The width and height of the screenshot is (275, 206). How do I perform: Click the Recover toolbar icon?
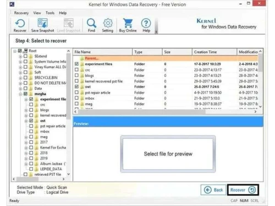[x=20, y=24]
